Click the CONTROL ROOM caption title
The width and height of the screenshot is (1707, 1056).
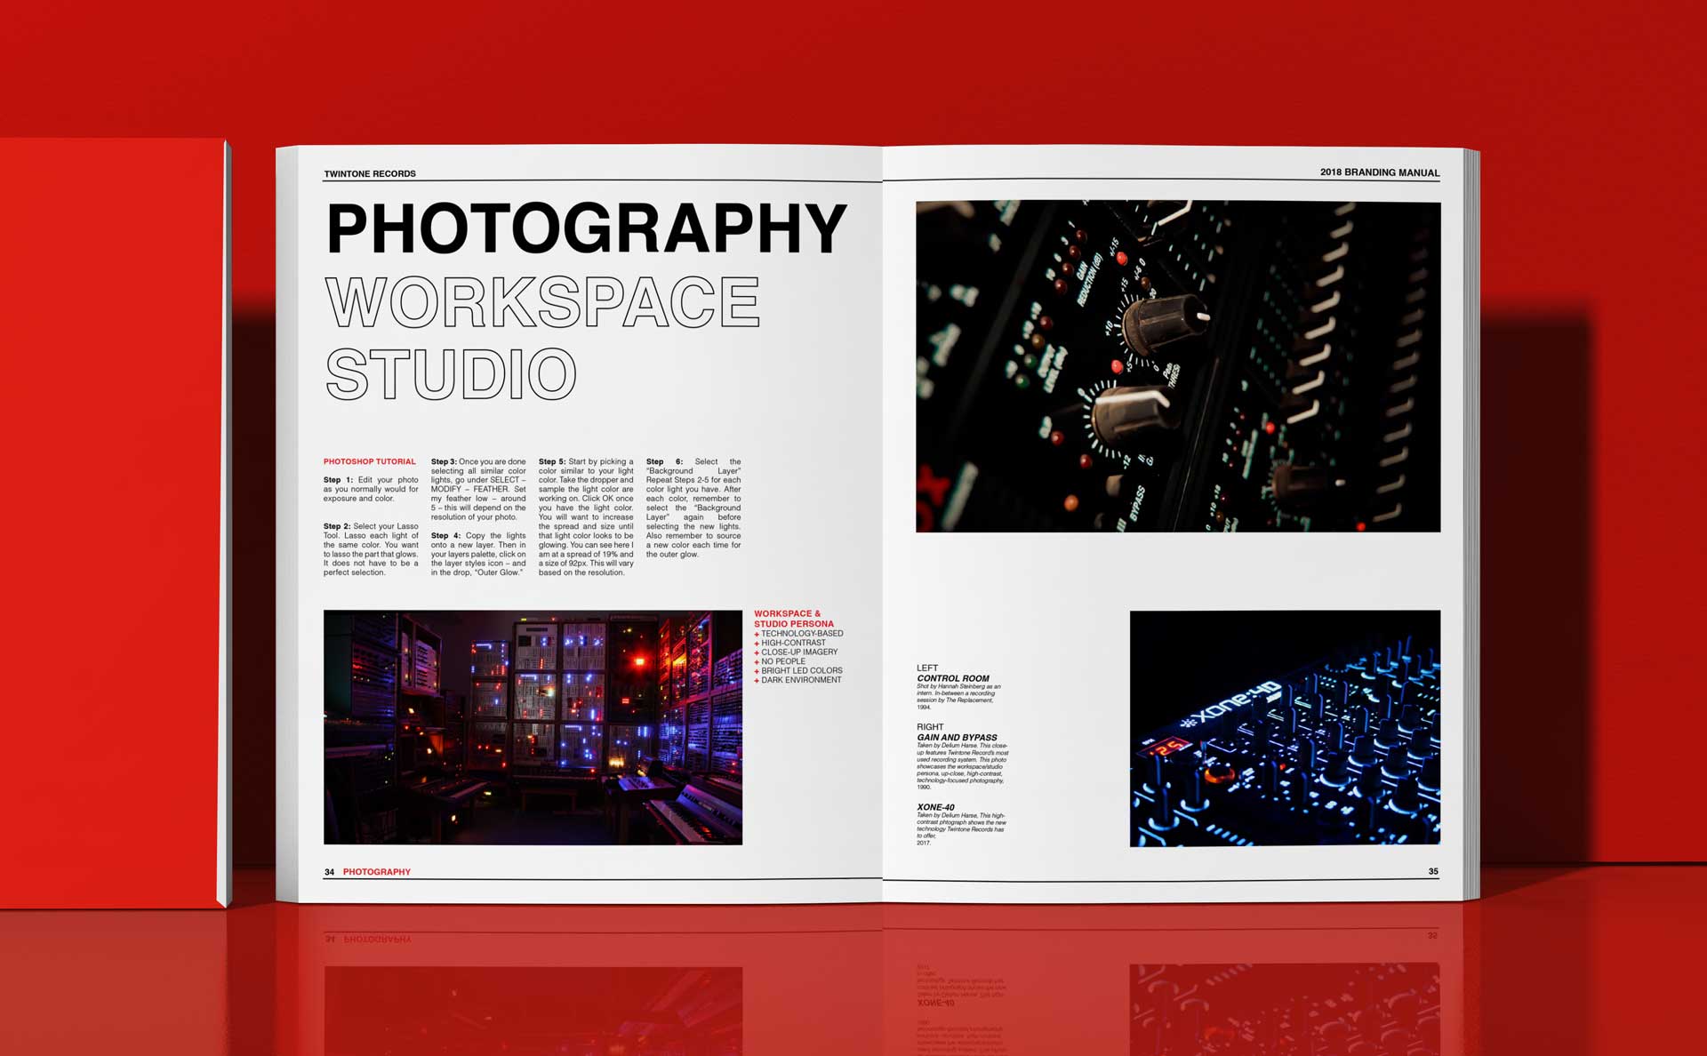click(953, 678)
